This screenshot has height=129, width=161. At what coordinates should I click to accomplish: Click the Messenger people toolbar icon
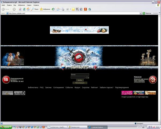pyautogui.click(x=89, y=9)
